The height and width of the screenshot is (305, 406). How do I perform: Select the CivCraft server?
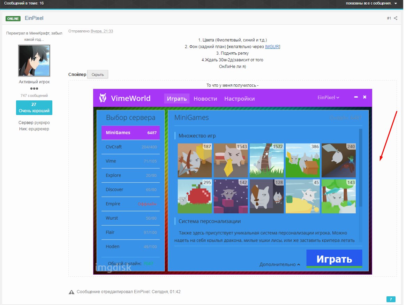[x=130, y=147]
